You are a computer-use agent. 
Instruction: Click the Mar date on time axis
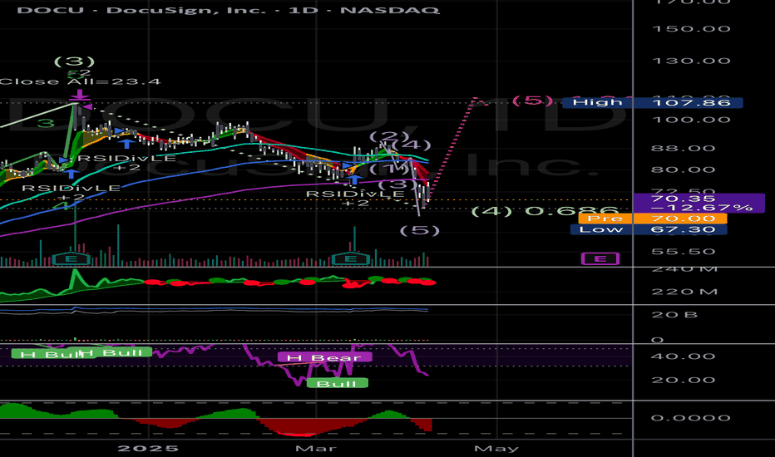(x=316, y=448)
